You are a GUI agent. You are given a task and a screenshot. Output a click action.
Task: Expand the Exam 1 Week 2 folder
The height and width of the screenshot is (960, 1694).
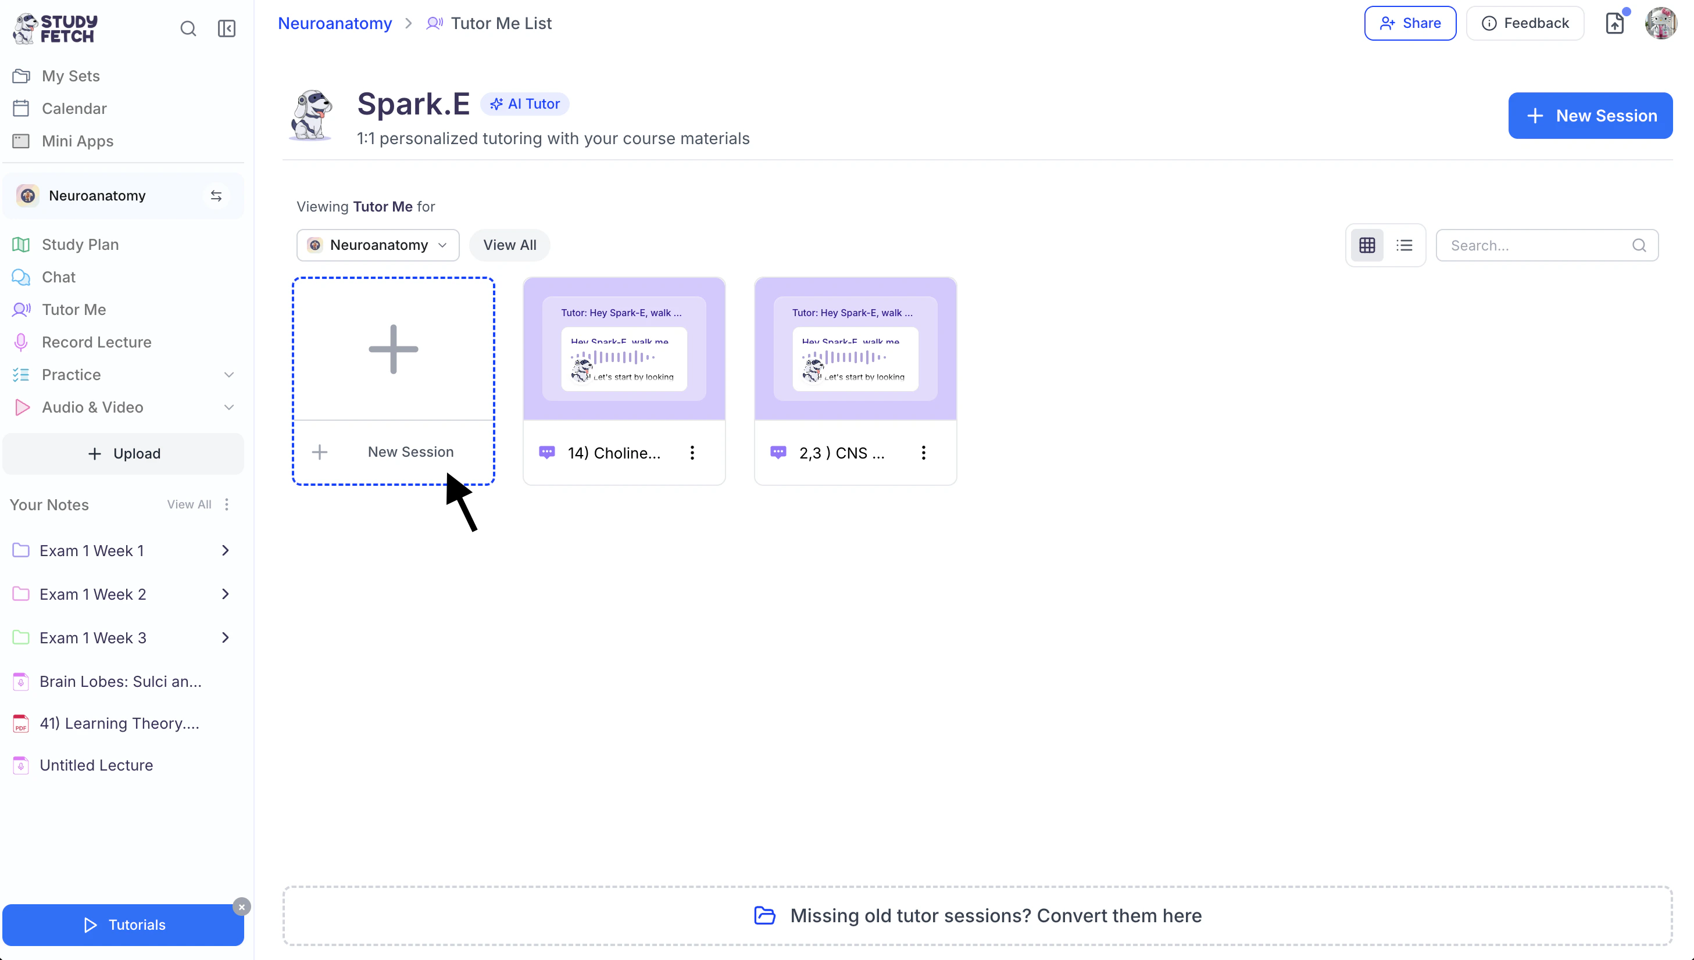pyautogui.click(x=225, y=594)
